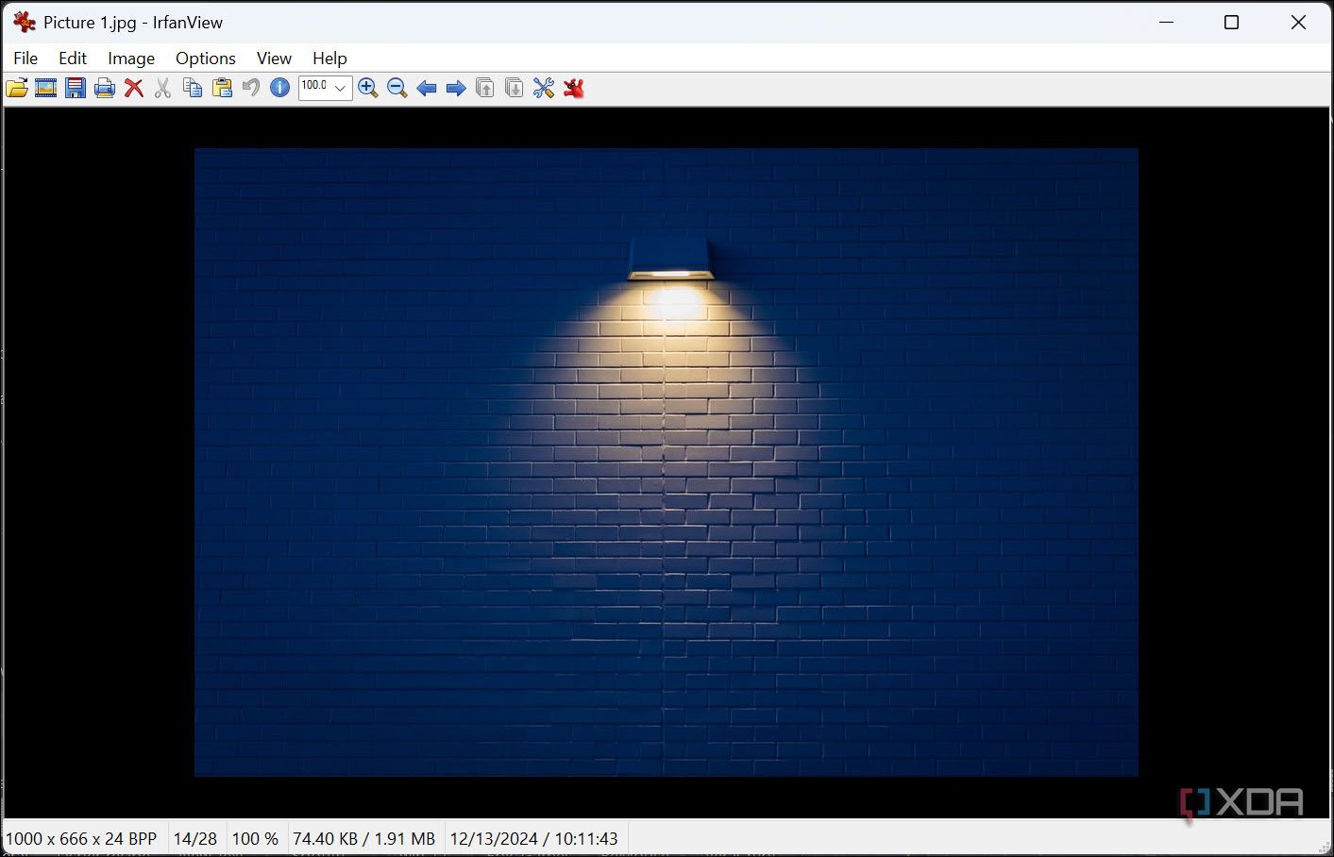Click the "100 %" zoom status entry
The width and height of the screenshot is (1334, 857).
point(255,838)
